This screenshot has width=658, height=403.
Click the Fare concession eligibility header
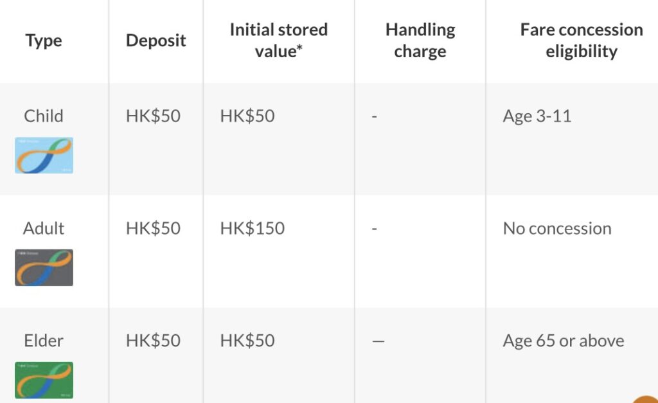point(582,40)
